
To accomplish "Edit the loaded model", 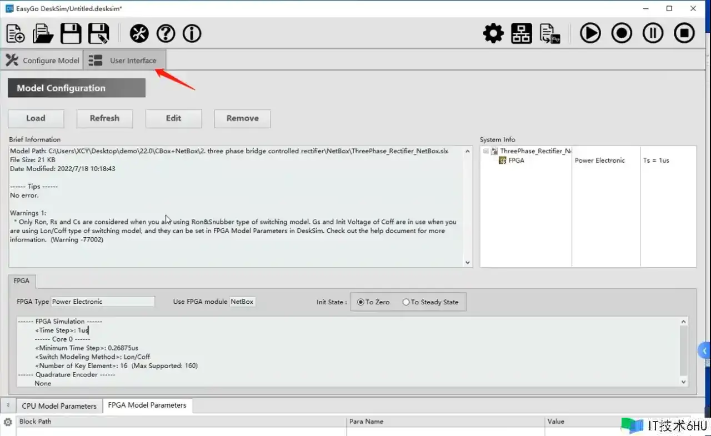I will [x=173, y=118].
